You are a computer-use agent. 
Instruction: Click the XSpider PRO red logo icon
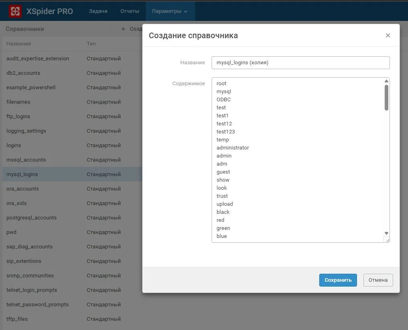(15, 11)
